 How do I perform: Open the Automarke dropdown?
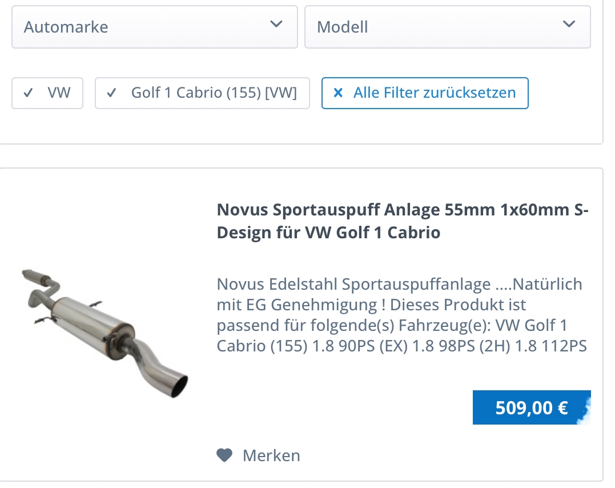pyautogui.click(x=155, y=27)
